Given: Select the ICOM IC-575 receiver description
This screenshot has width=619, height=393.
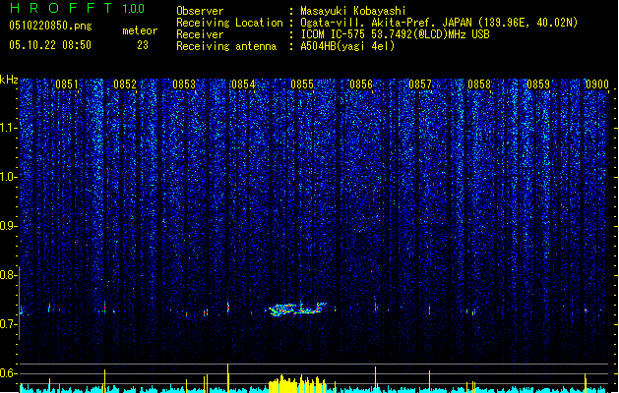Looking at the screenshot, I should point(395,34).
